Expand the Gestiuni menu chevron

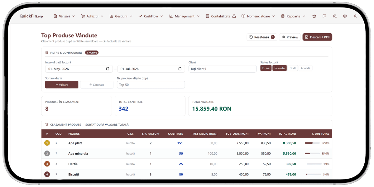click(x=131, y=16)
